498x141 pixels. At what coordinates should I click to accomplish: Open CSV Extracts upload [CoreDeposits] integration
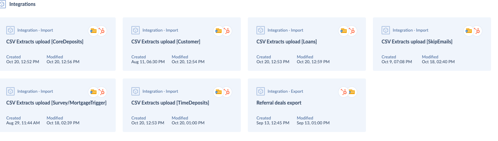click(45, 42)
